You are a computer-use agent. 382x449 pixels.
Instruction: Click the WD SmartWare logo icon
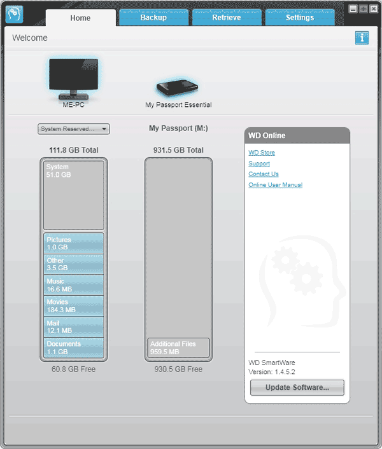click(x=14, y=14)
